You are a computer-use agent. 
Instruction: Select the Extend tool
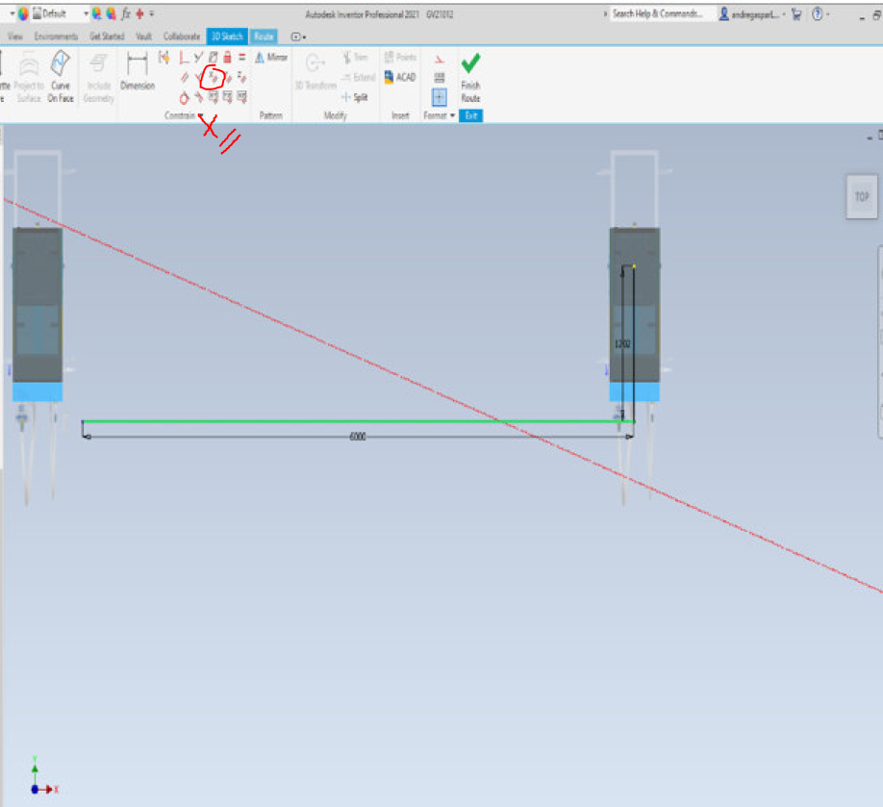tap(358, 77)
